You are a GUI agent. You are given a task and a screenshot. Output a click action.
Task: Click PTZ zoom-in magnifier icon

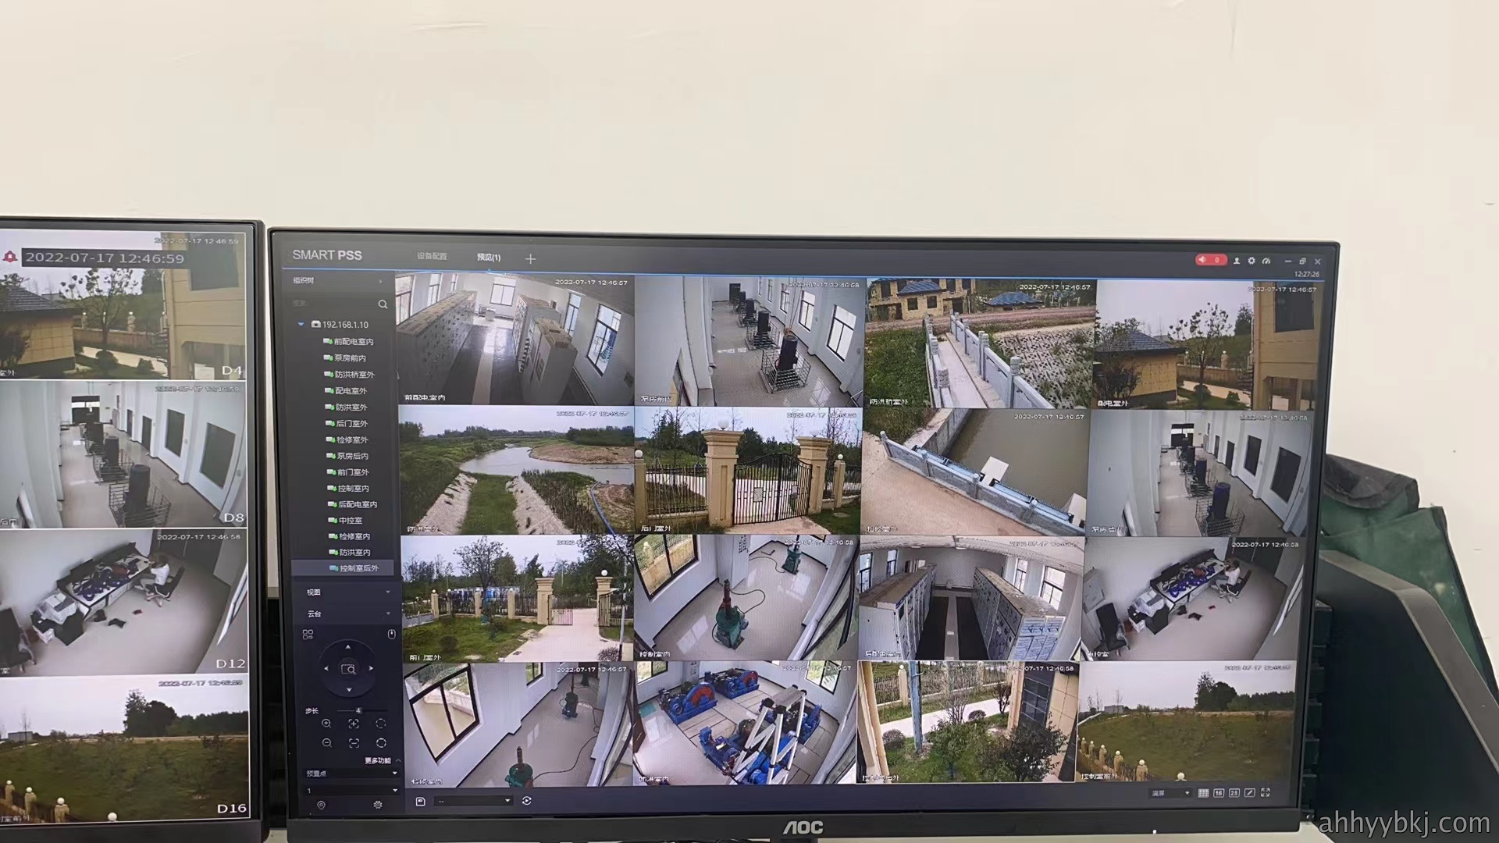point(326,724)
